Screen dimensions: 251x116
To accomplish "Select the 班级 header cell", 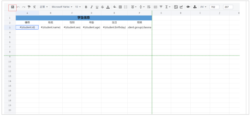I will pyautogui.click(x=140, y=22).
